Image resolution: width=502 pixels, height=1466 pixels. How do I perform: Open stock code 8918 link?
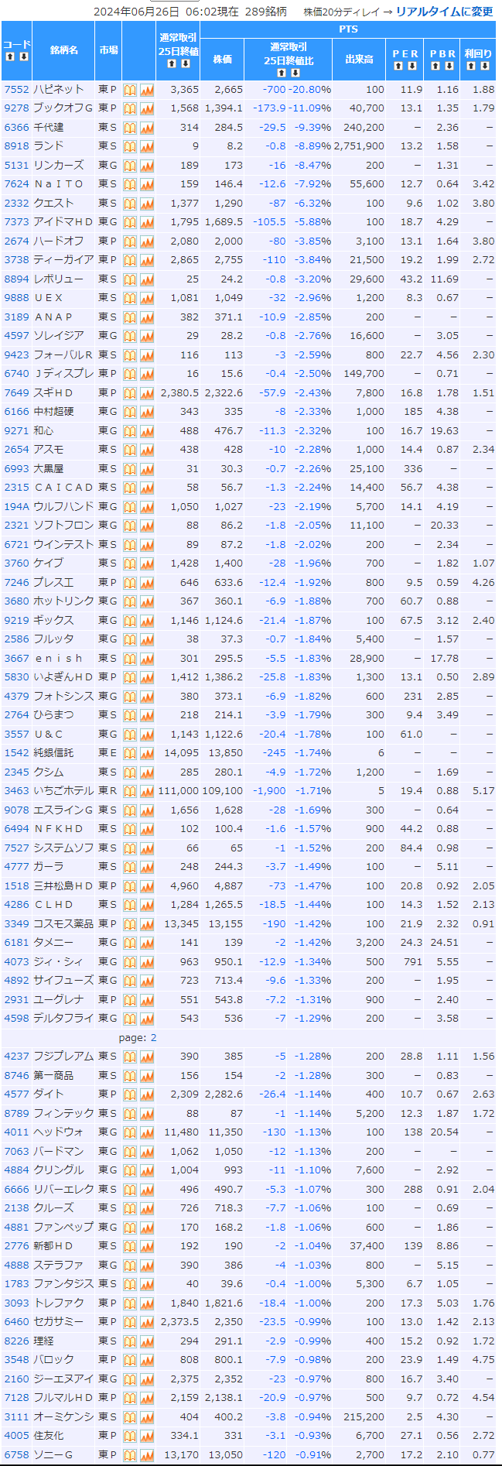(x=16, y=146)
